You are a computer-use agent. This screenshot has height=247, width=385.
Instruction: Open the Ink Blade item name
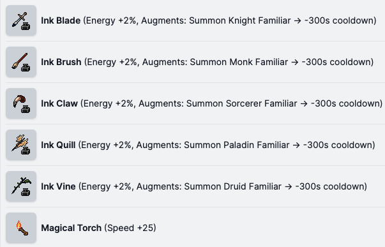pos(61,20)
